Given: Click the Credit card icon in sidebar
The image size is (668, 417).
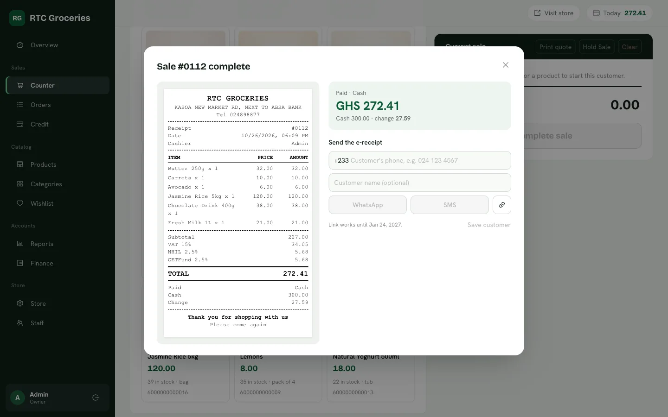Looking at the screenshot, I should (x=20, y=124).
